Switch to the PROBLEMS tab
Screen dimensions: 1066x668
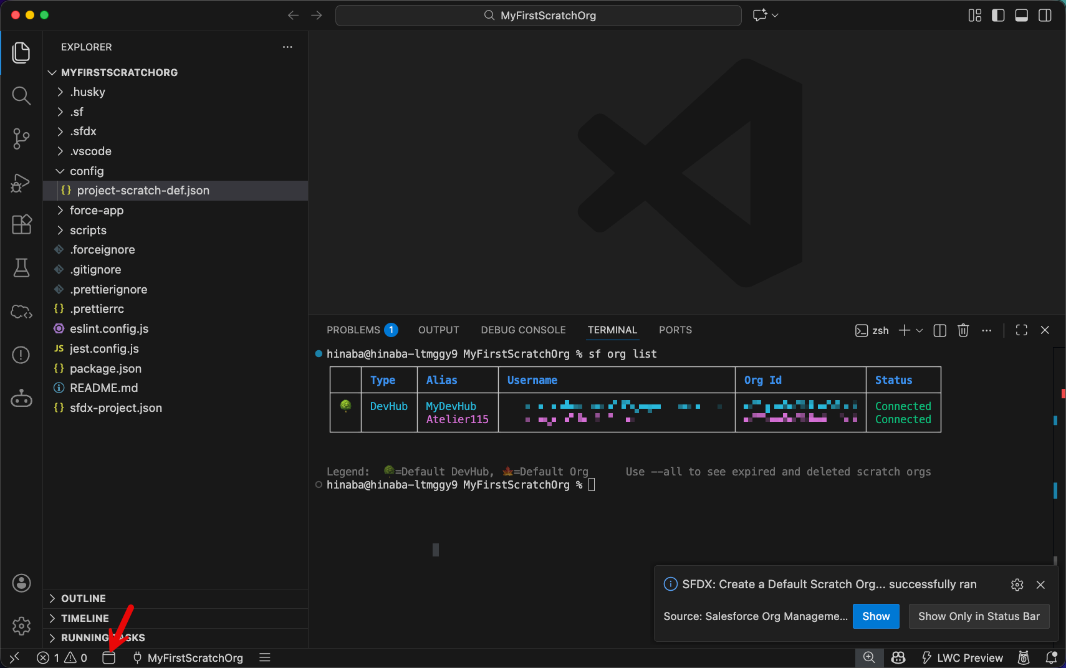pyautogui.click(x=353, y=330)
